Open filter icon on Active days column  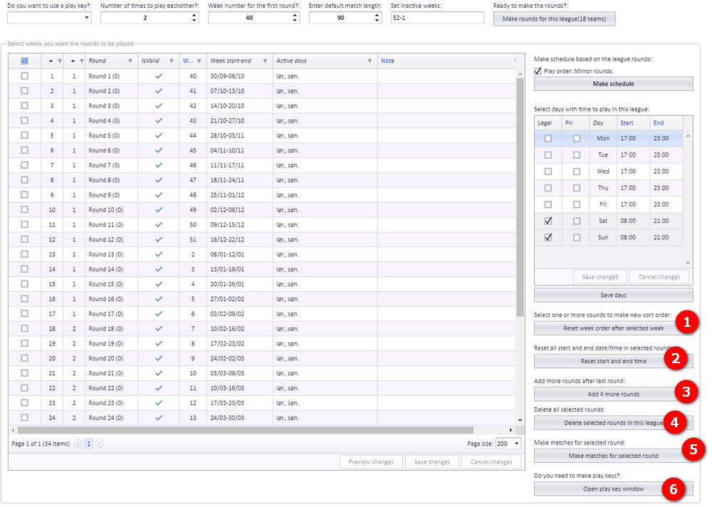(x=370, y=61)
